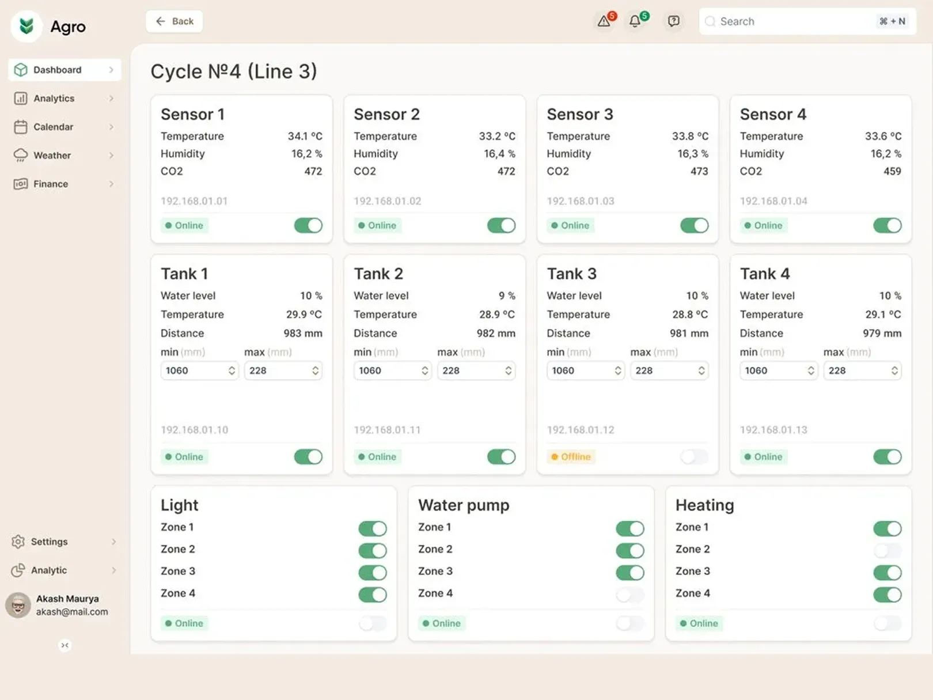
Task: Open the Finance menu item
Action: point(65,184)
